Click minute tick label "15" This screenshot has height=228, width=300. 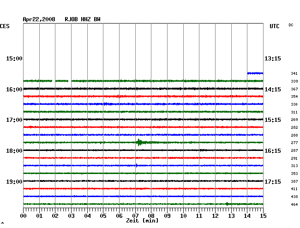[263, 216]
